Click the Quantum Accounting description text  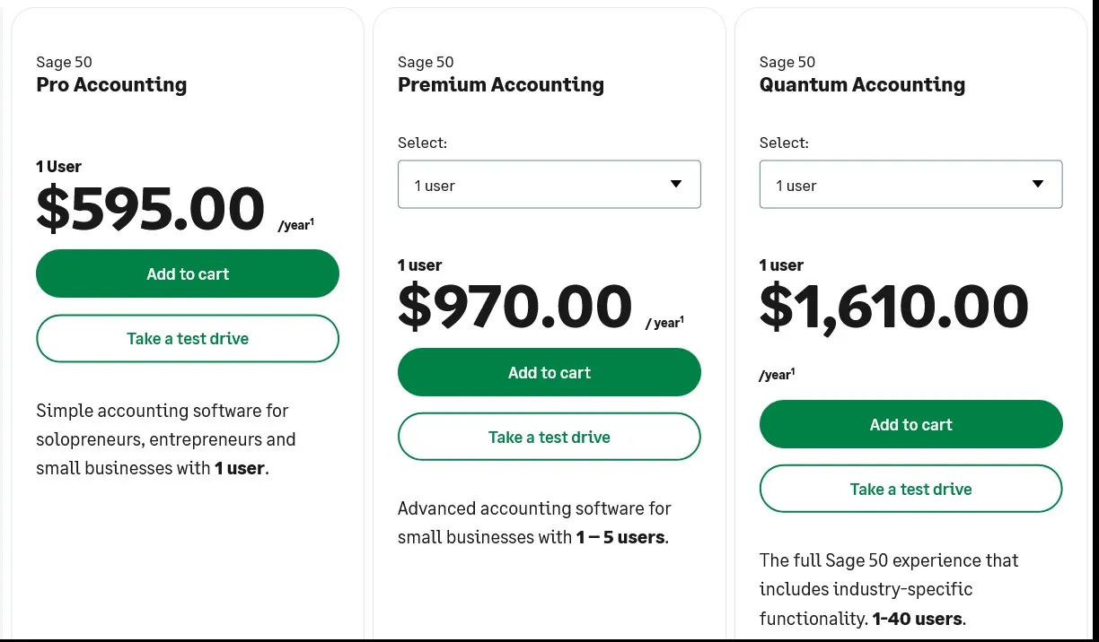click(889, 589)
